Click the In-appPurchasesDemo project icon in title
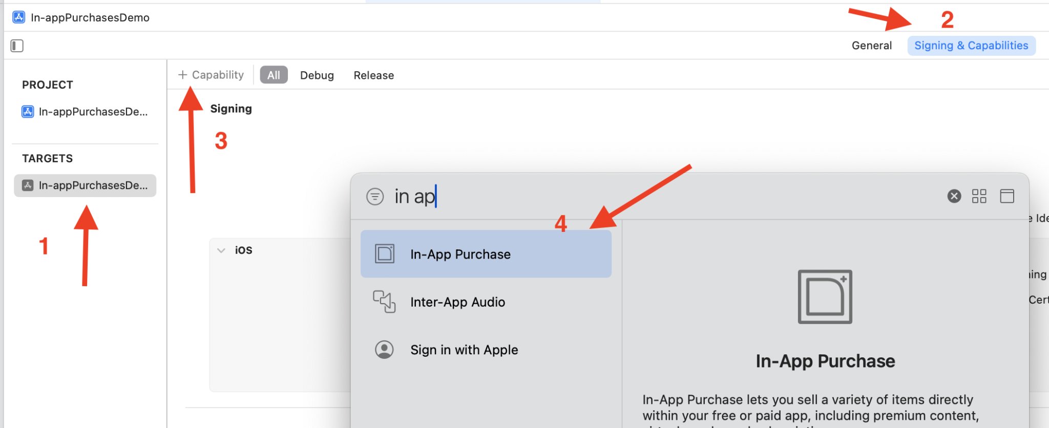 (x=19, y=17)
